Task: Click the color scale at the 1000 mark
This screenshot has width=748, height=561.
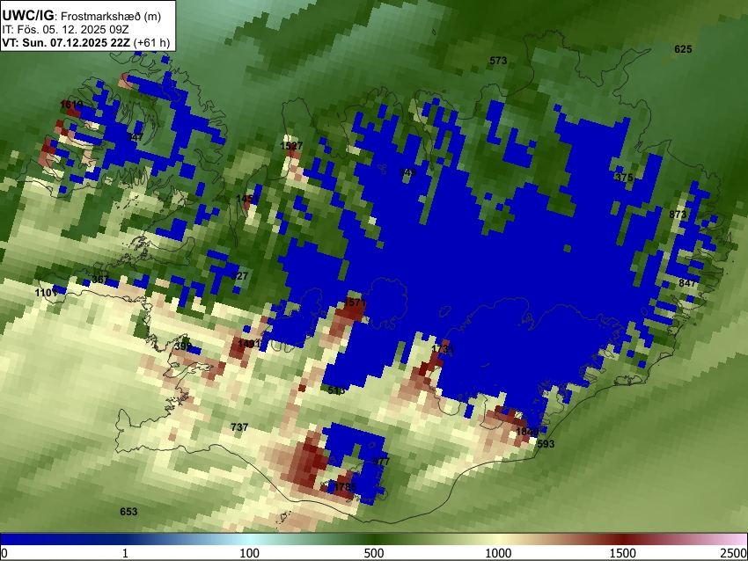Action: (498, 553)
